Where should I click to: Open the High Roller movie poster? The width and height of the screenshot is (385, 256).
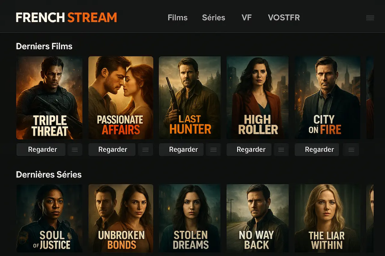pyautogui.click(x=258, y=98)
